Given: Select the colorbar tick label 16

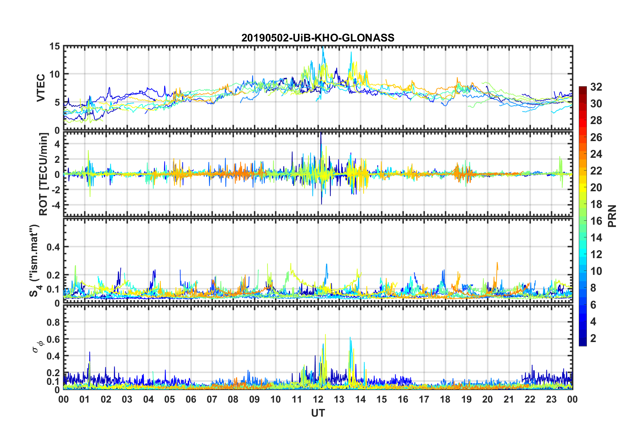Looking at the screenshot, I should tap(596, 221).
